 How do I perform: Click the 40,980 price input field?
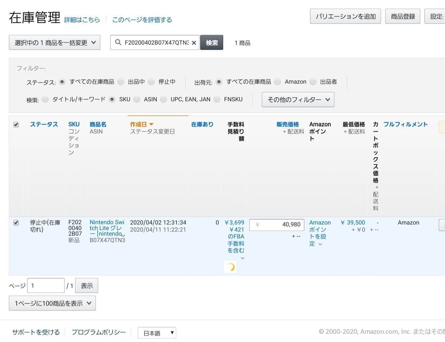pyautogui.click(x=277, y=225)
